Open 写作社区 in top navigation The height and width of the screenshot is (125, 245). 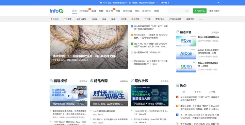128,11
